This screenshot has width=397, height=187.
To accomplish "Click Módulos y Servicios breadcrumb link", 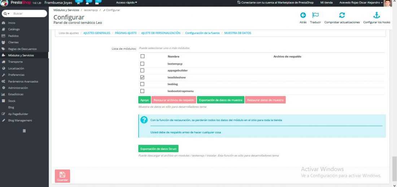I will click(66, 10).
